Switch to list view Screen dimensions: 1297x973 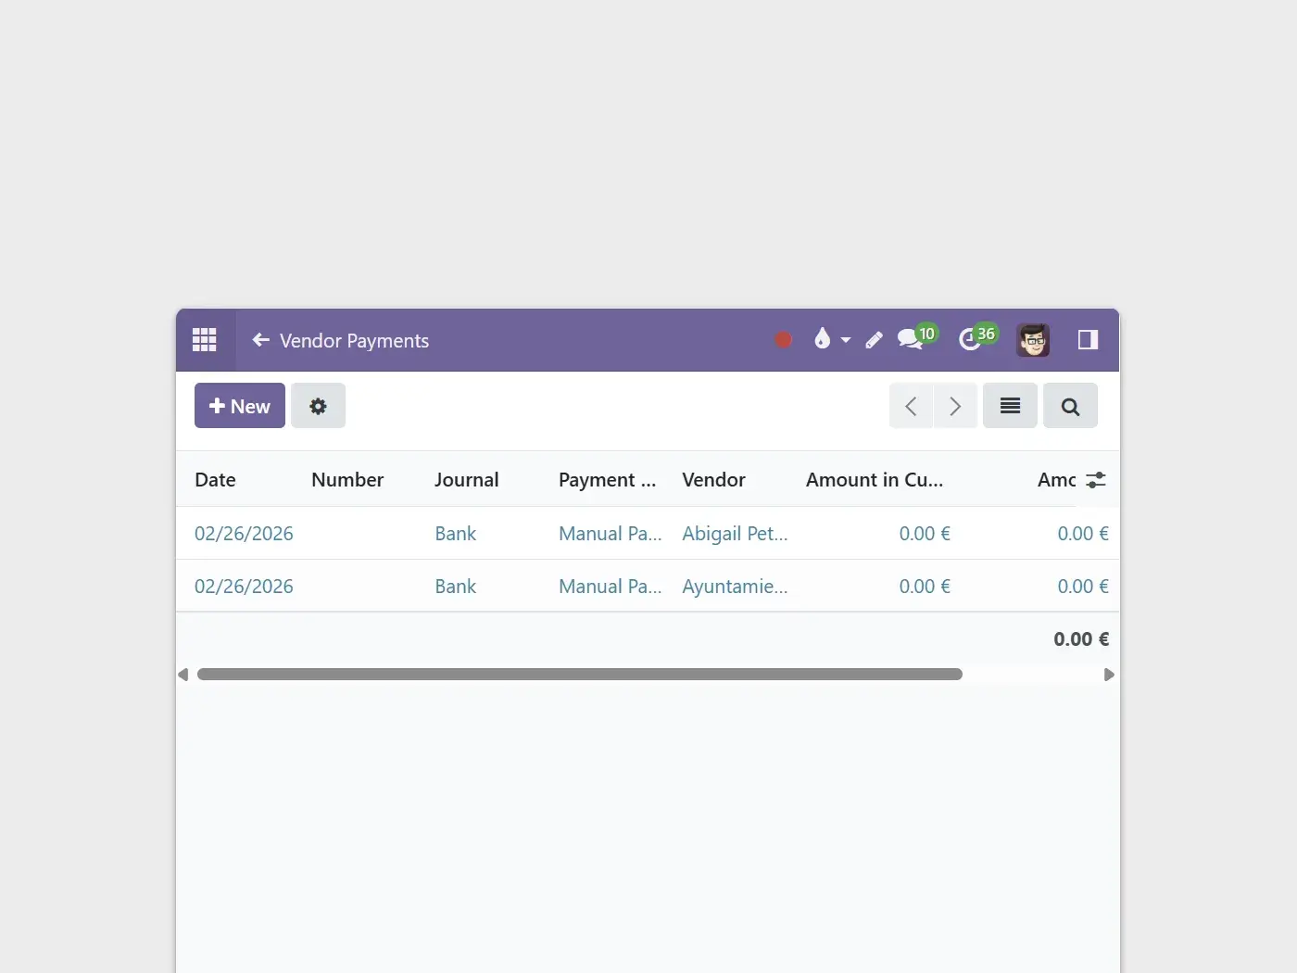[1010, 406]
